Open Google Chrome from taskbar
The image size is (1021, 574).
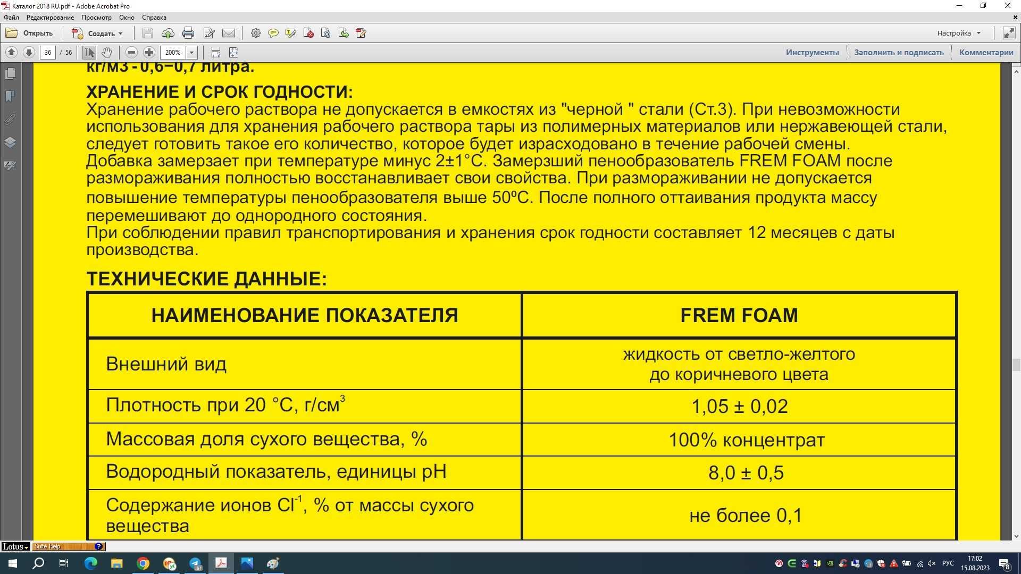coord(143,563)
